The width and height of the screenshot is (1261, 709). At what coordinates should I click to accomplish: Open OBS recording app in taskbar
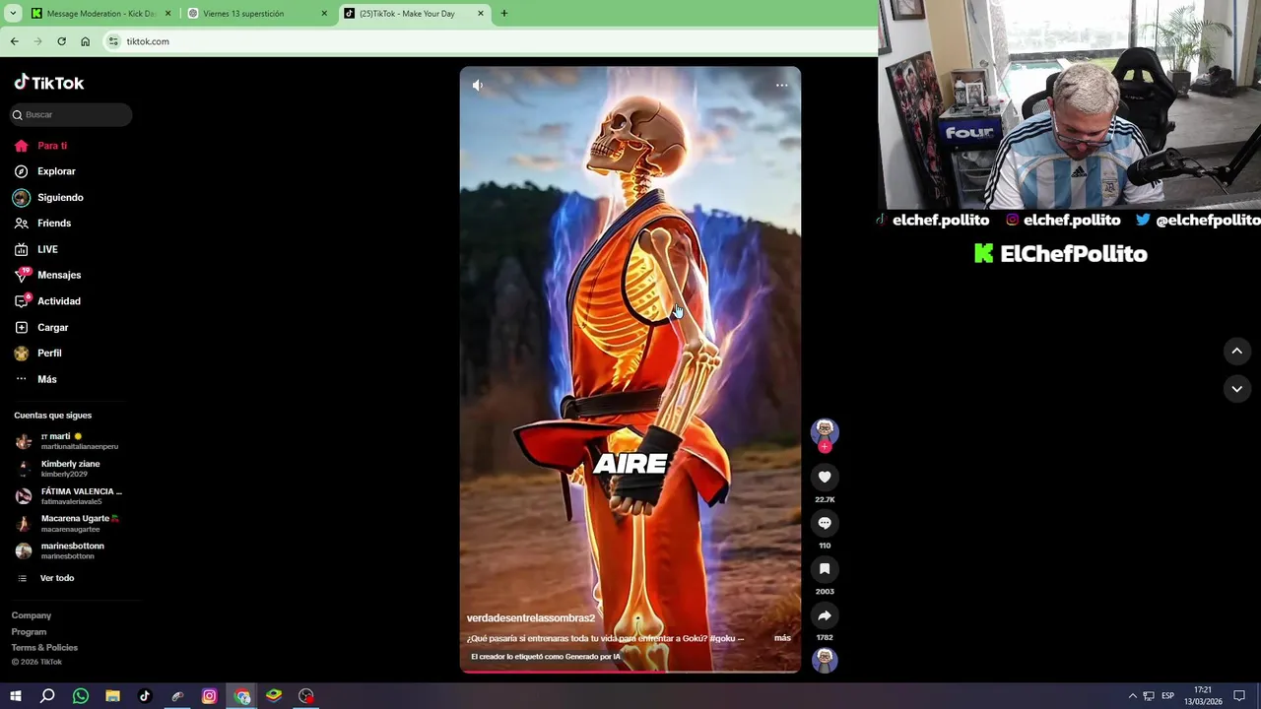point(306,696)
